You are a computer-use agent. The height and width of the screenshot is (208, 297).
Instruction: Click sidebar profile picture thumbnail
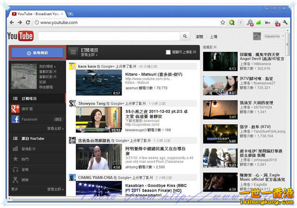[24, 76]
